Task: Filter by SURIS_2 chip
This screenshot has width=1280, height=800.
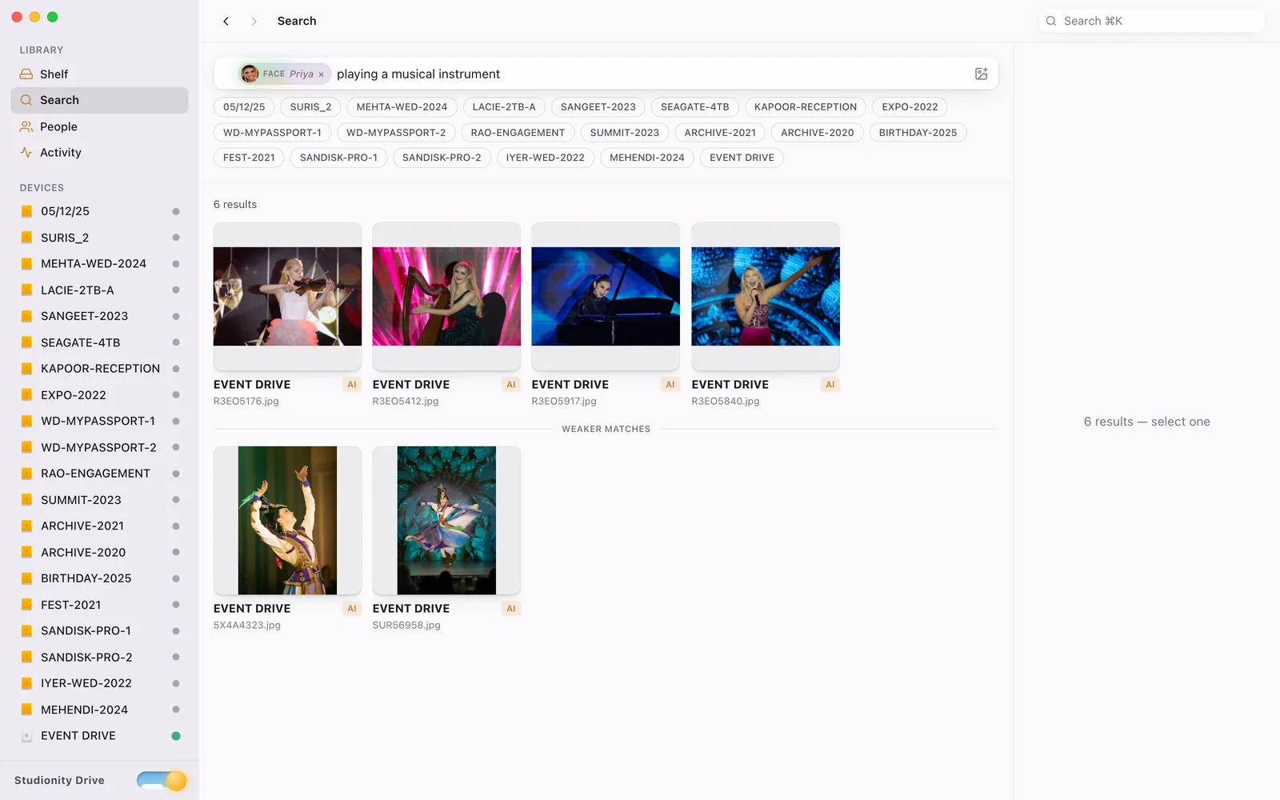Action: (x=310, y=106)
